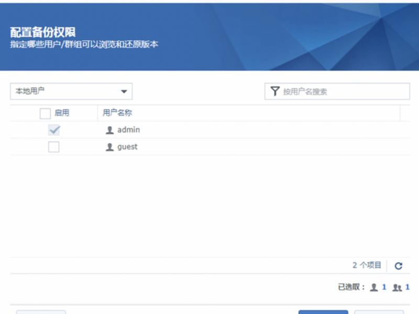Enable the guest user checkbox
The height and width of the screenshot is (314, 419).
point(54,147)
